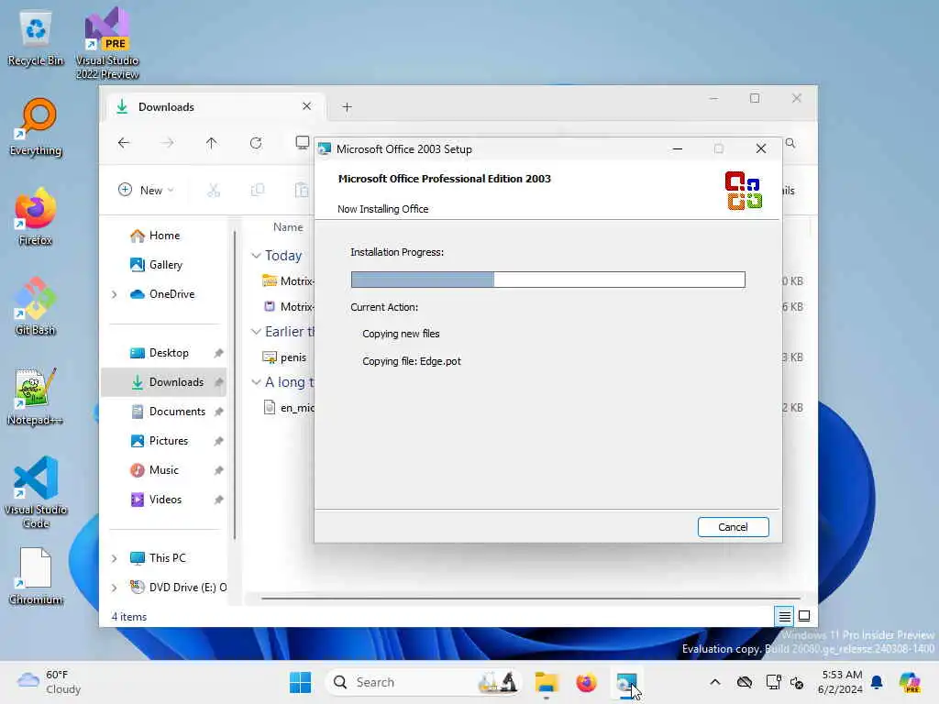Select the Downloads tab in Explorer
This screenshot has height=704, width=939.
[215, 107]
